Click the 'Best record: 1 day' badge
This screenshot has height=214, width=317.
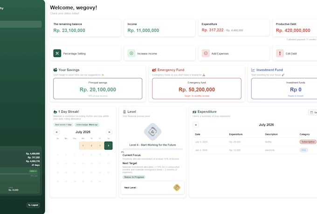63,124
